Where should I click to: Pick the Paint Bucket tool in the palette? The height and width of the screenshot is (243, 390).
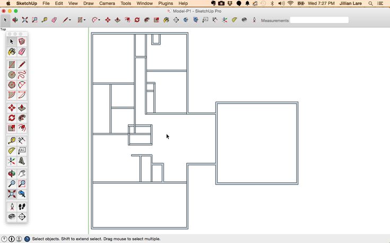tap(12, 52)
